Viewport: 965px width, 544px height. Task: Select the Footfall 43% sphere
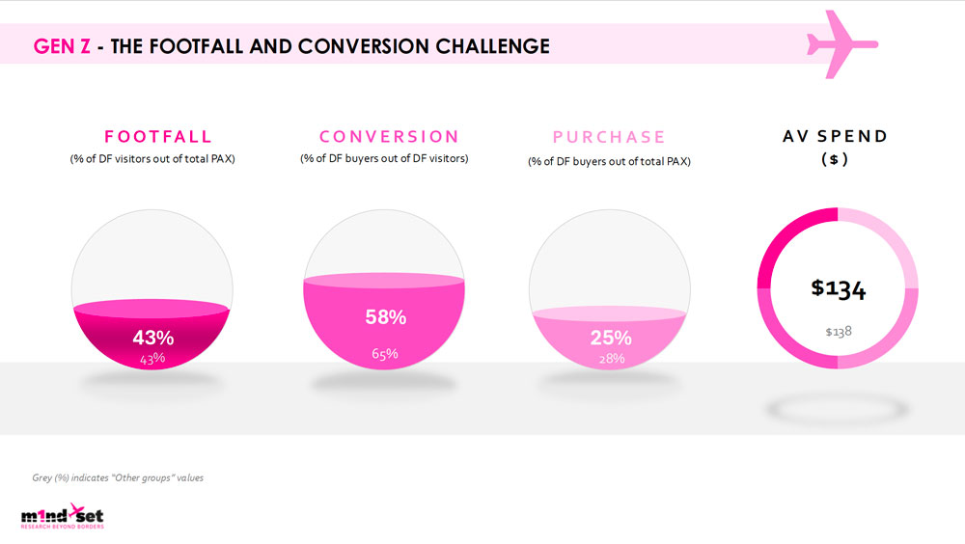152,290
